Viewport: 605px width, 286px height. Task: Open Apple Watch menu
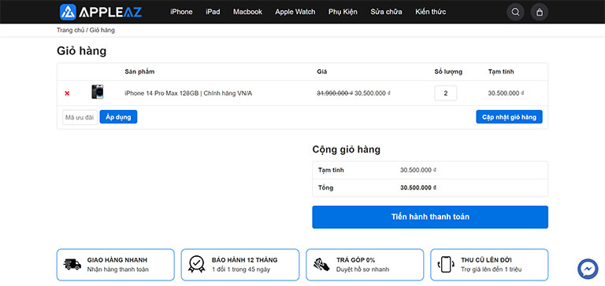tap(295, 12)
